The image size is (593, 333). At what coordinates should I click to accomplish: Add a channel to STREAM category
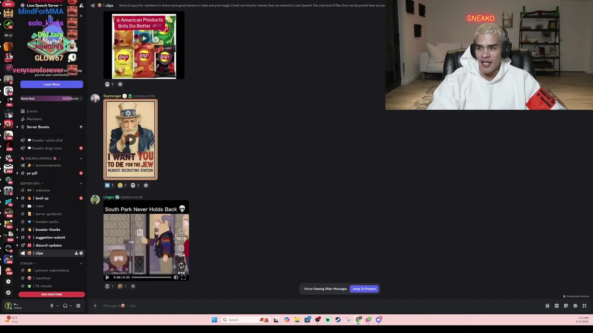pos(81,264)
